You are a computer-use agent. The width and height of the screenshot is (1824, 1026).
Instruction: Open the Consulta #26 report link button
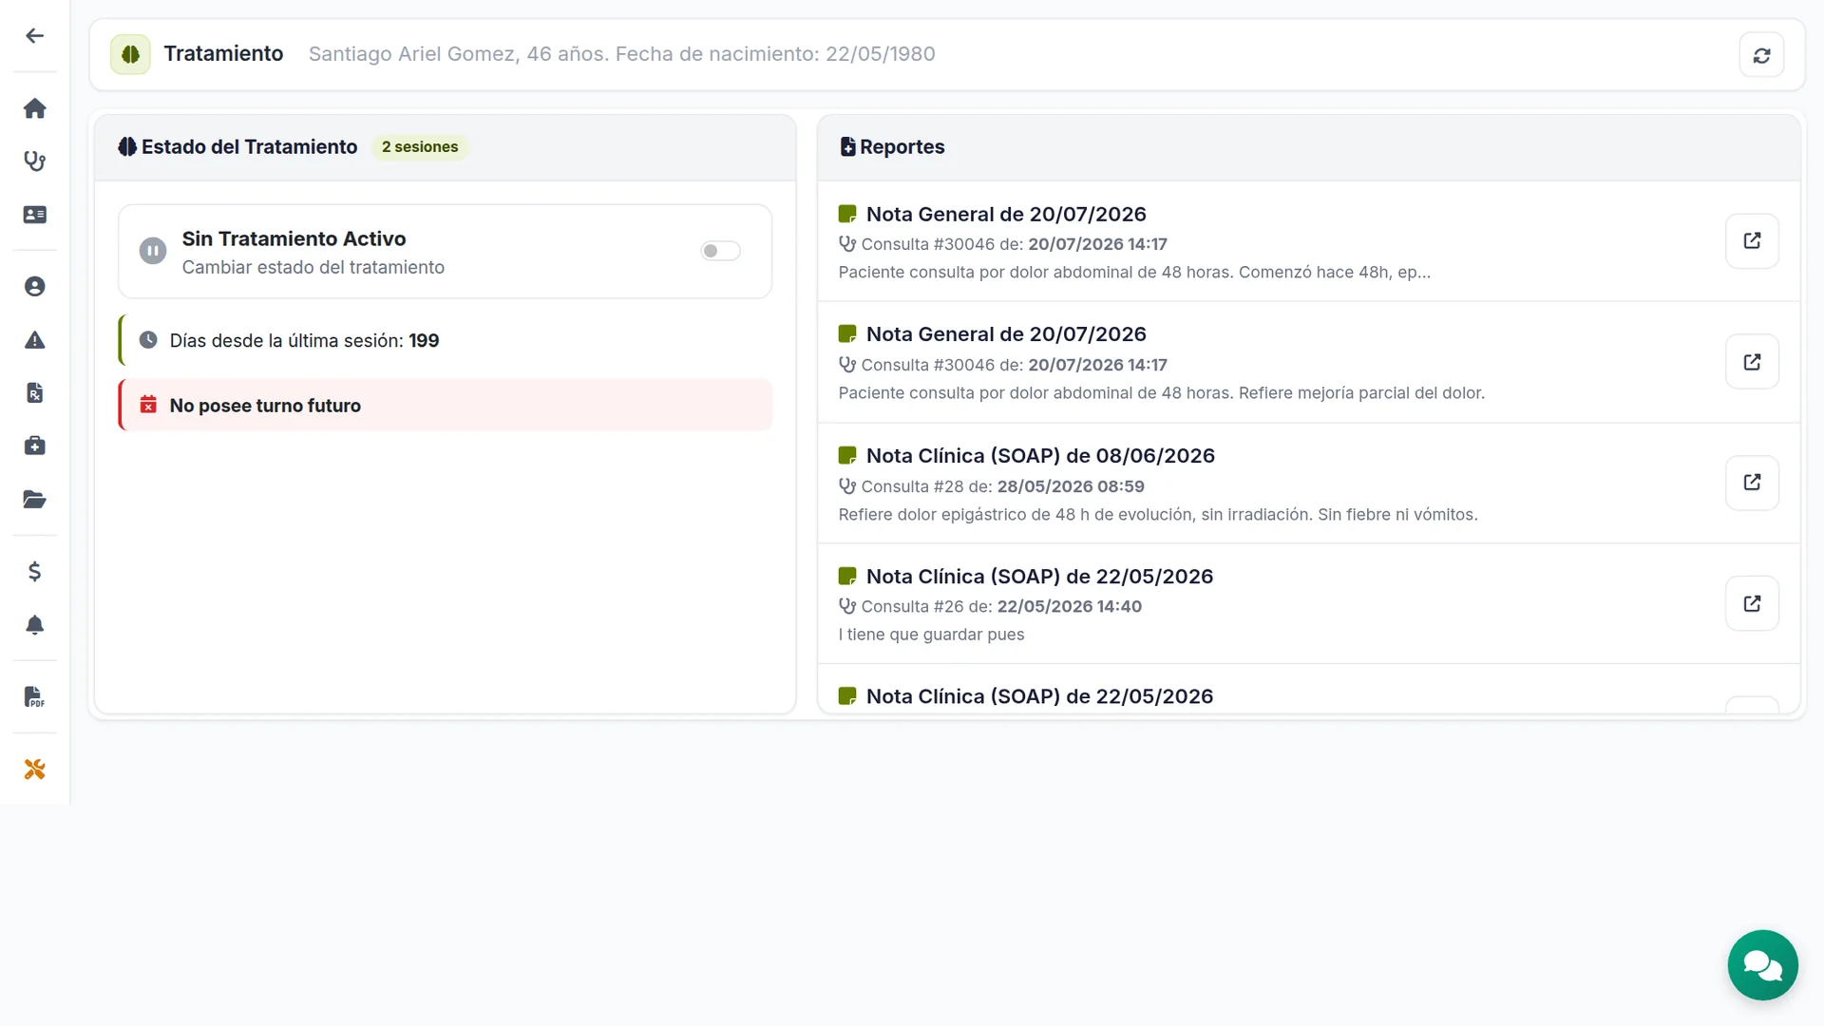(1752, 603)
